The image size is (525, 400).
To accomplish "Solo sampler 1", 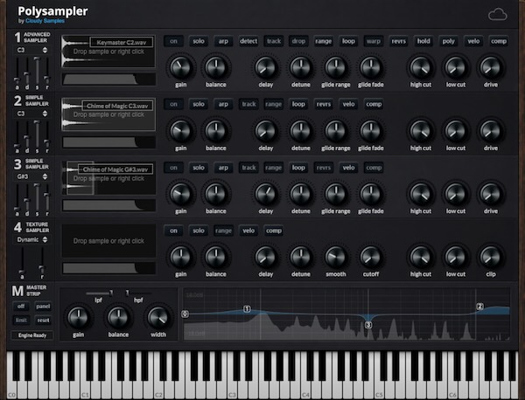I will pyautogui.click(x=199, y=41).
